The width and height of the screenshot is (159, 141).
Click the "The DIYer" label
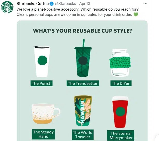[x=120, y=83]
